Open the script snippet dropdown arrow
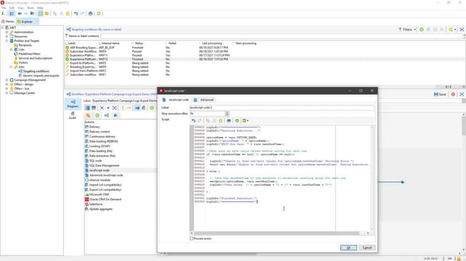The width and height of the screenshot is (466, 261). pos(247,120)
